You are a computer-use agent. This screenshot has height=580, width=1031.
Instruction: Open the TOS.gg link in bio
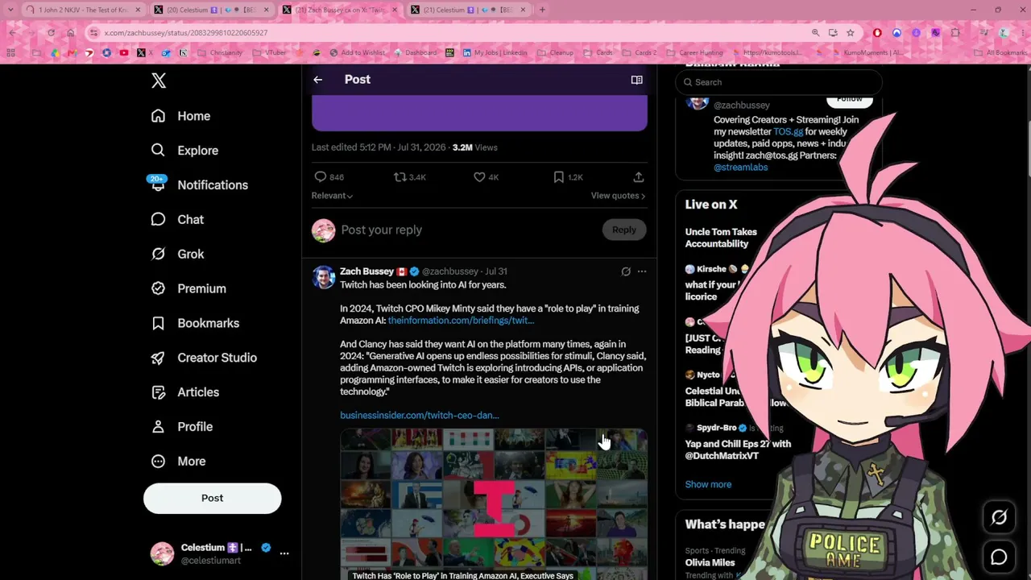[788, 131]
